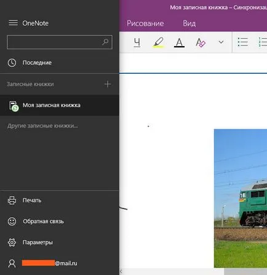Open Параметры settings

[60, 242]
